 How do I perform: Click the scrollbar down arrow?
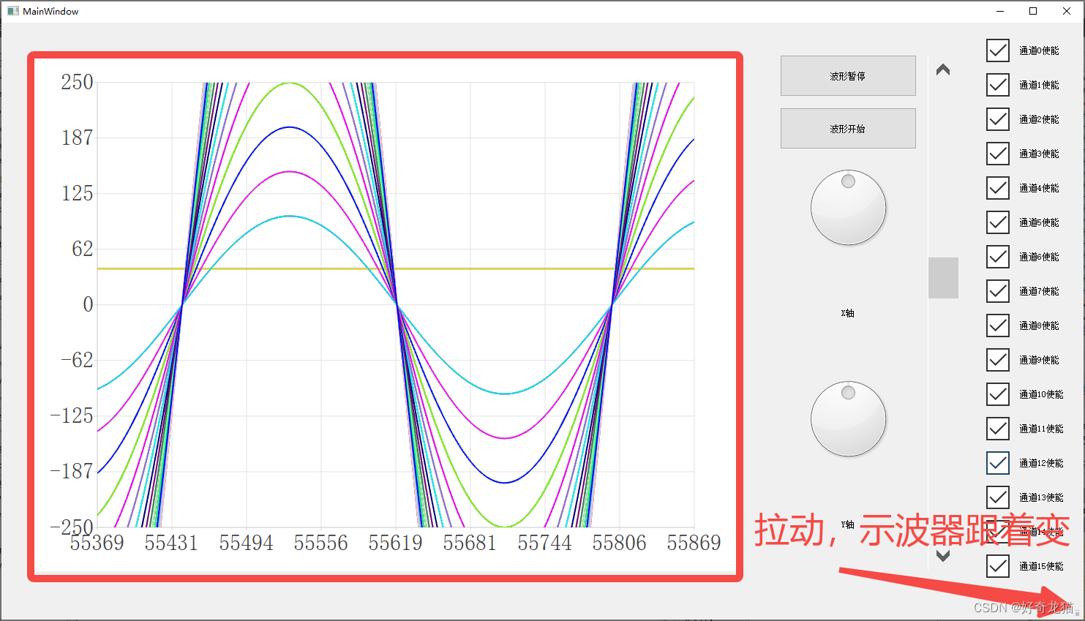[943, 556]
